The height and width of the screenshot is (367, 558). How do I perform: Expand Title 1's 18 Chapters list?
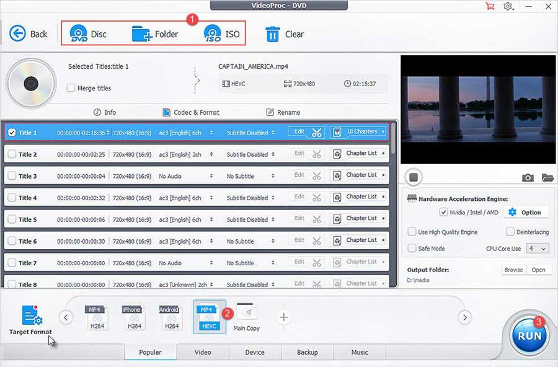click(x=358, y=131)
